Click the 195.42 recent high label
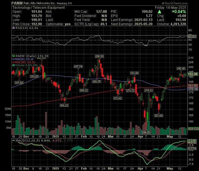 click(181, 68)
